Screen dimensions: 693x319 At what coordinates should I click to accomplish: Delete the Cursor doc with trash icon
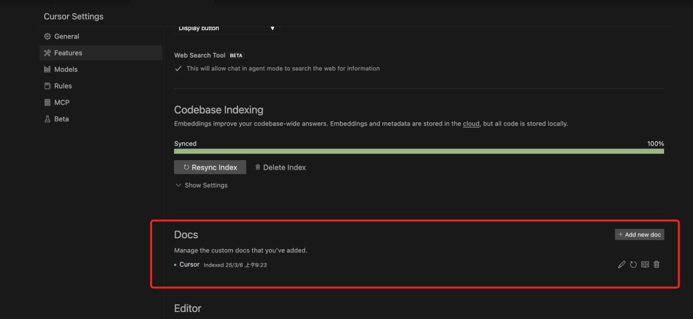click(656, 265)
